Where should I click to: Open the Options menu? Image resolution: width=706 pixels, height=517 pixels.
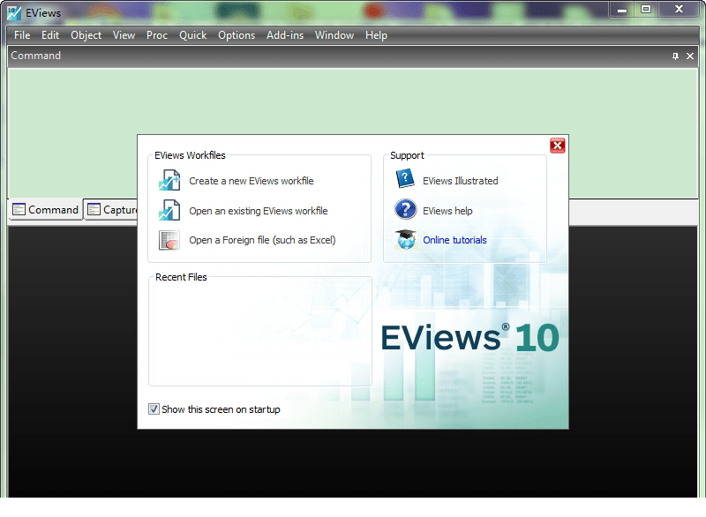237,35
